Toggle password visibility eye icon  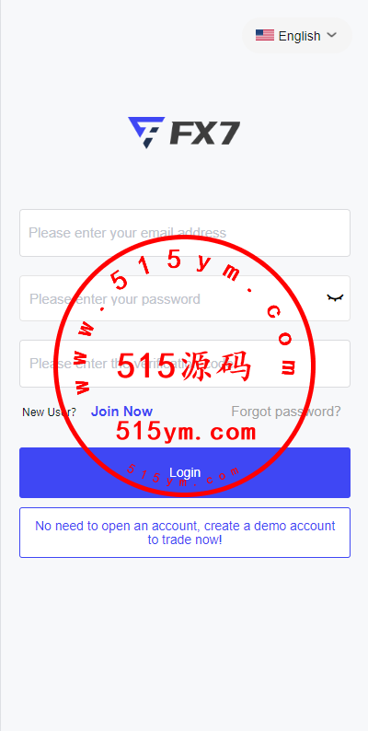pos(335,298)
